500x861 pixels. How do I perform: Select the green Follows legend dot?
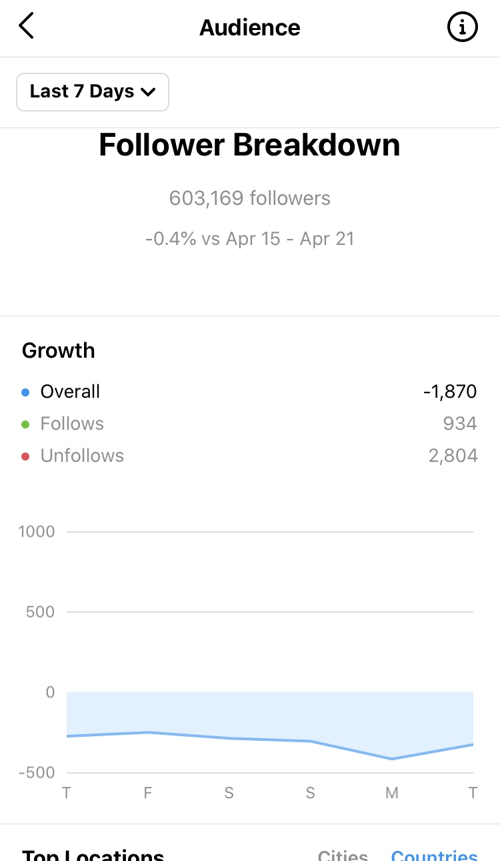tap(25, 424)
